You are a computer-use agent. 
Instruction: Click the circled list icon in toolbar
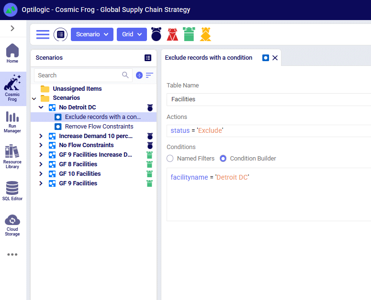[61, 34]
